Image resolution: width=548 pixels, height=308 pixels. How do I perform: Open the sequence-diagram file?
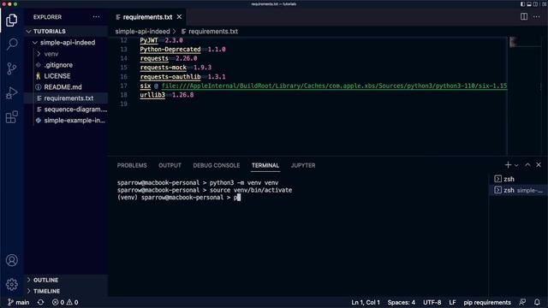click(x=66, y=110)
